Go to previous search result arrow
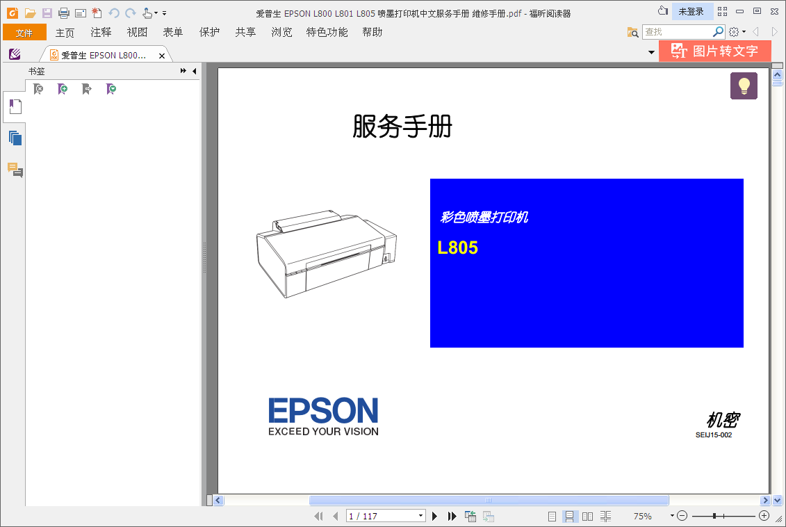Screen dimensions: 786x527 click(756, 32)
